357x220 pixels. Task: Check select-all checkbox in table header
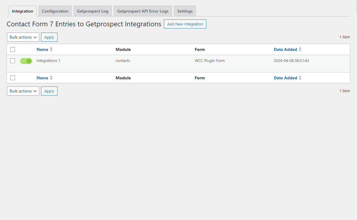13,49
